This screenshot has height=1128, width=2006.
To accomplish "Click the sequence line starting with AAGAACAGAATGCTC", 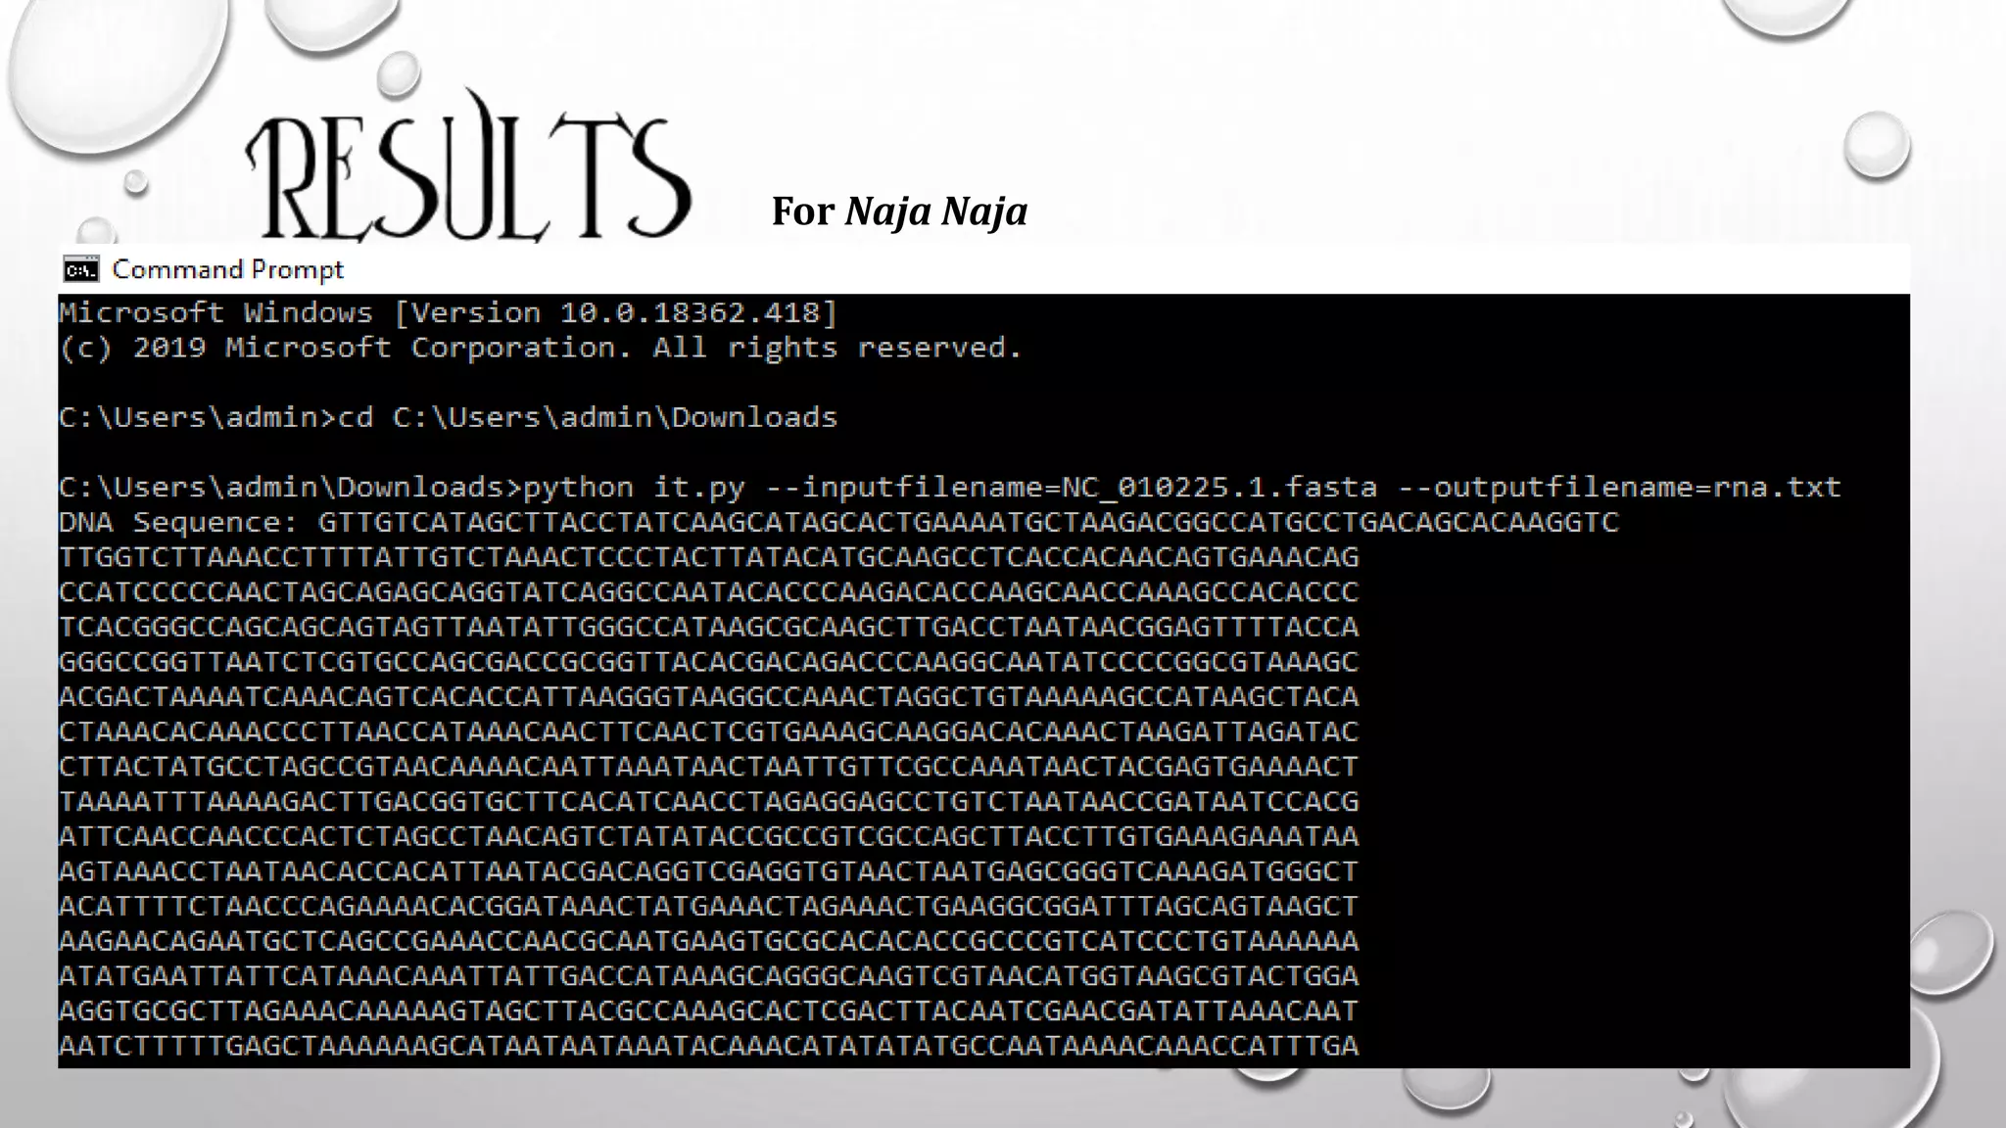I will tap(709, 942).
